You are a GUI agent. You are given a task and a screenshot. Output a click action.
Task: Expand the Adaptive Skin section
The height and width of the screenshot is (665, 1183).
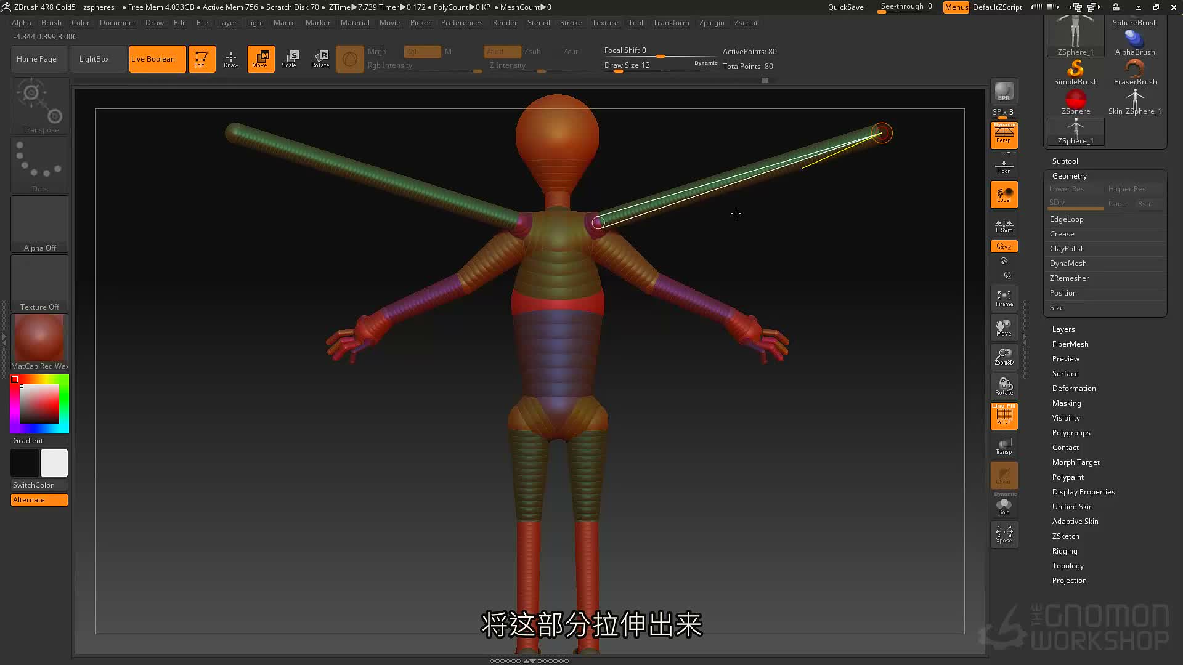click(1075, 522)
